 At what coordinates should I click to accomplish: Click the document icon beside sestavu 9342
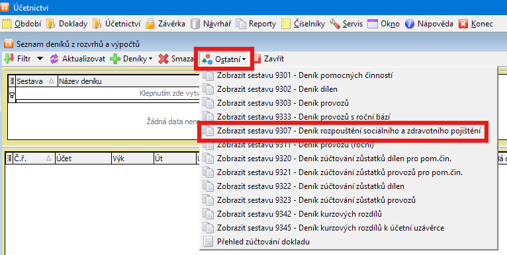pos(208,214)
